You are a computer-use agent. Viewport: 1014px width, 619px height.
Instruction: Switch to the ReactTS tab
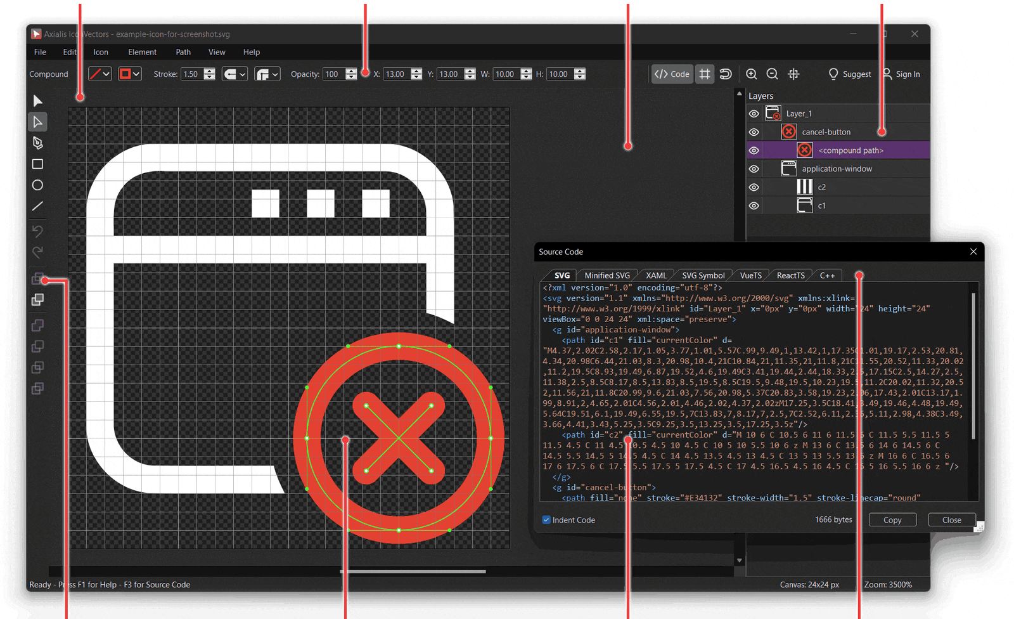click(x=790, y=275)
